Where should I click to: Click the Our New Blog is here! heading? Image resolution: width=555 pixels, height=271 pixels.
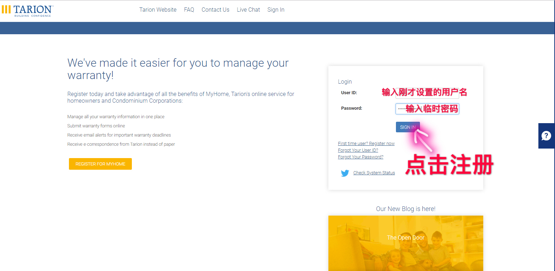click(x=406, y=209)
